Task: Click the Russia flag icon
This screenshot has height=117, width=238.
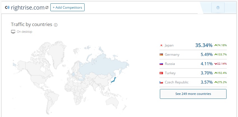Action: (161, 64)
